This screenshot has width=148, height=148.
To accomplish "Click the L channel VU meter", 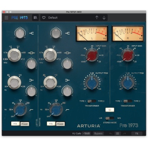I will pos(92,34).
